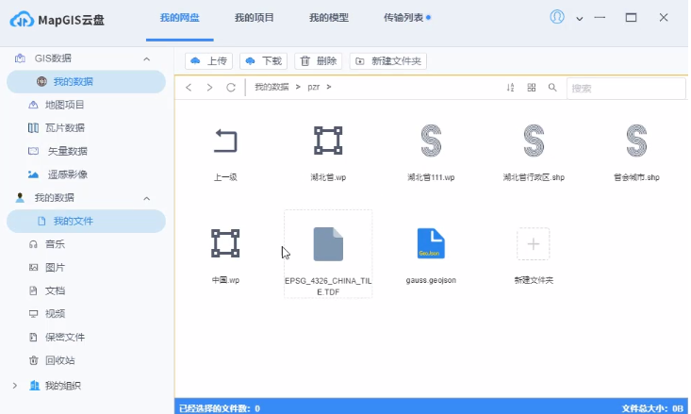The image size is (691, 414).
Task: Go back with the left arrow
Action: [189, 88]
